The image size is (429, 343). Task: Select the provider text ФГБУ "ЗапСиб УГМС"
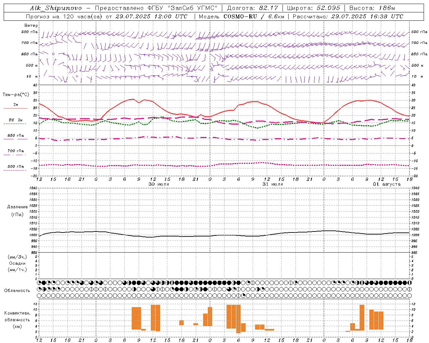point(182,8)
